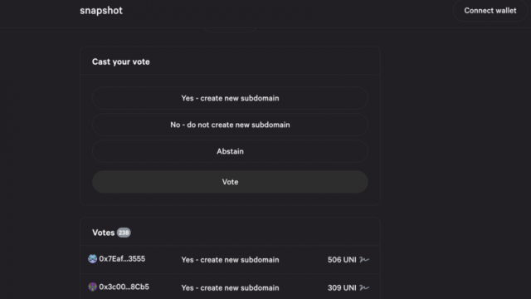This screenshot has height=299, width=531.
Task: Click the Votes section heading
Action: (103, 233)
